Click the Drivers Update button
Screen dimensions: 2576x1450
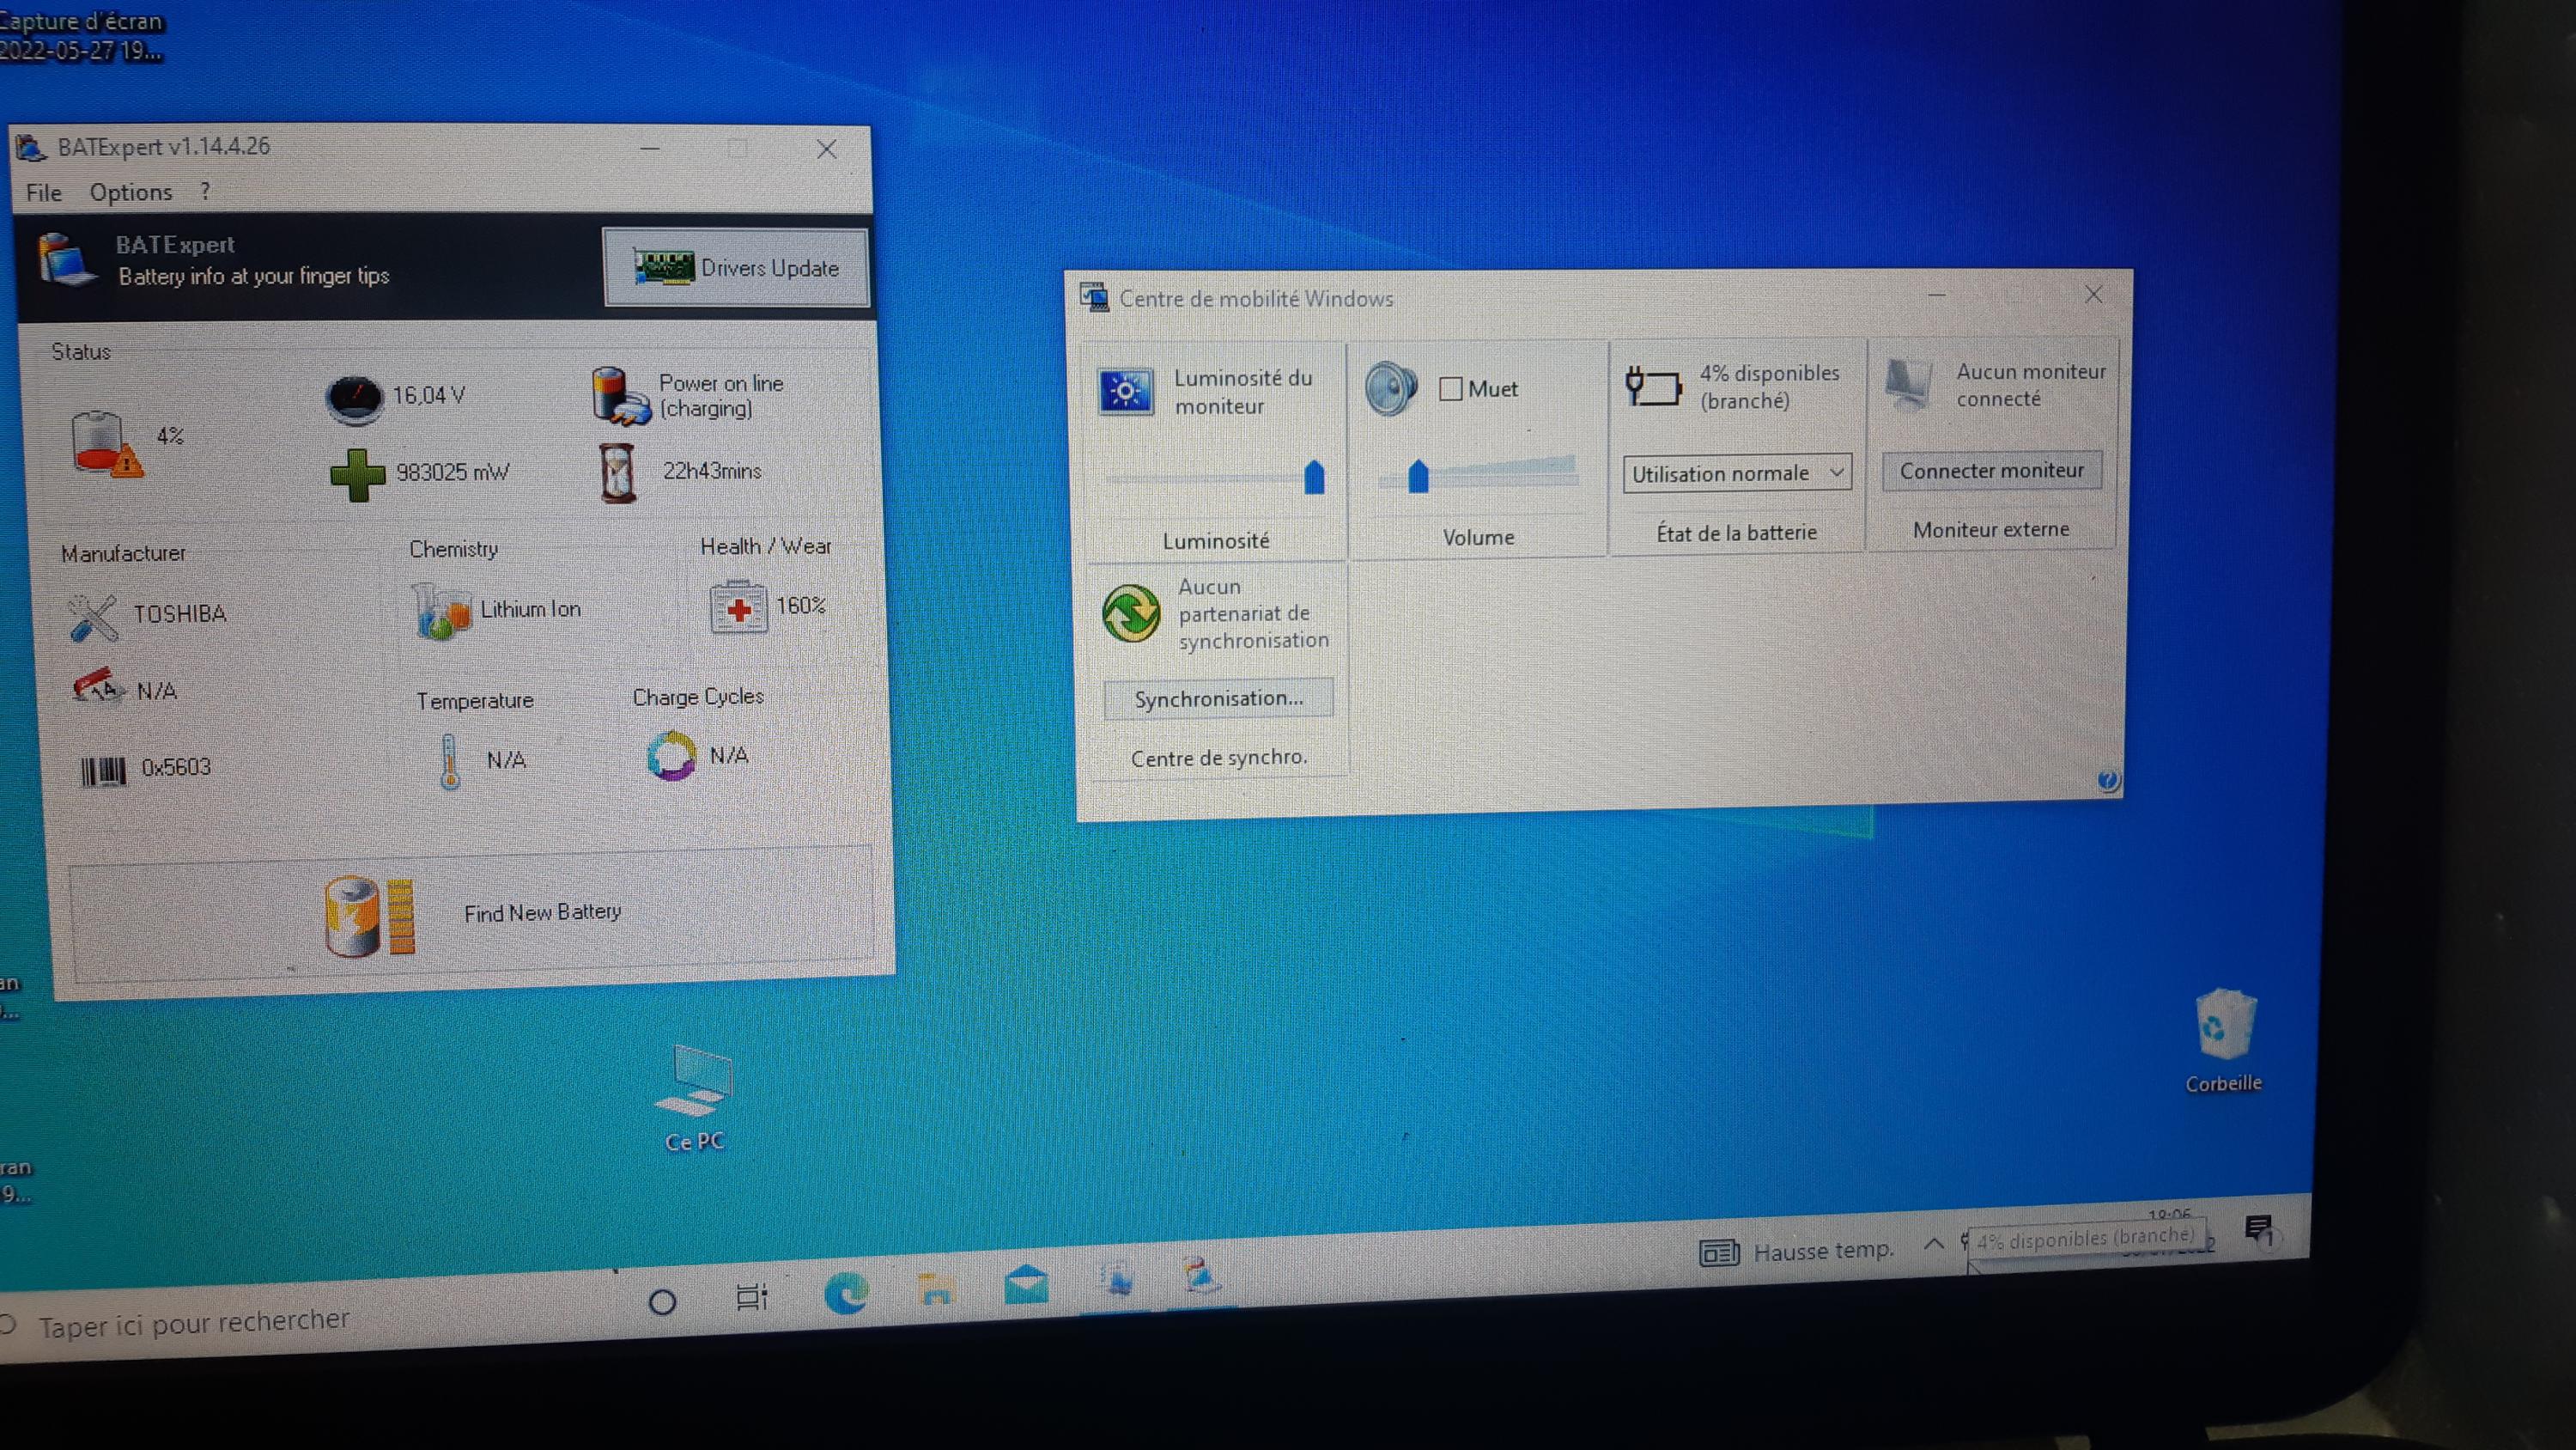pyautogui.click(x=737, y=268)
